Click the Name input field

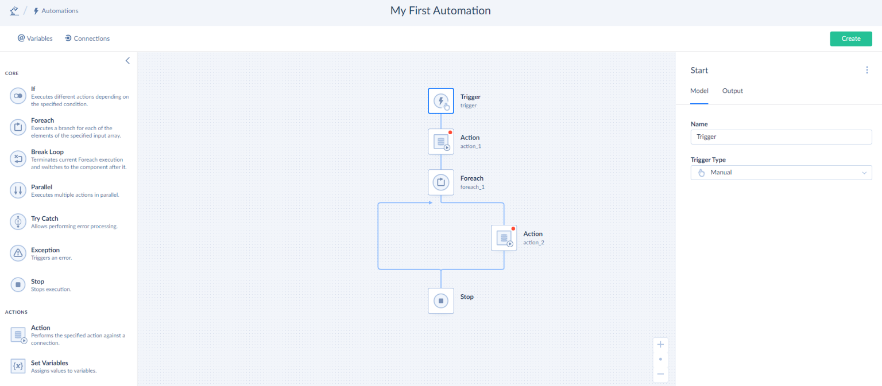coord(781,137)
